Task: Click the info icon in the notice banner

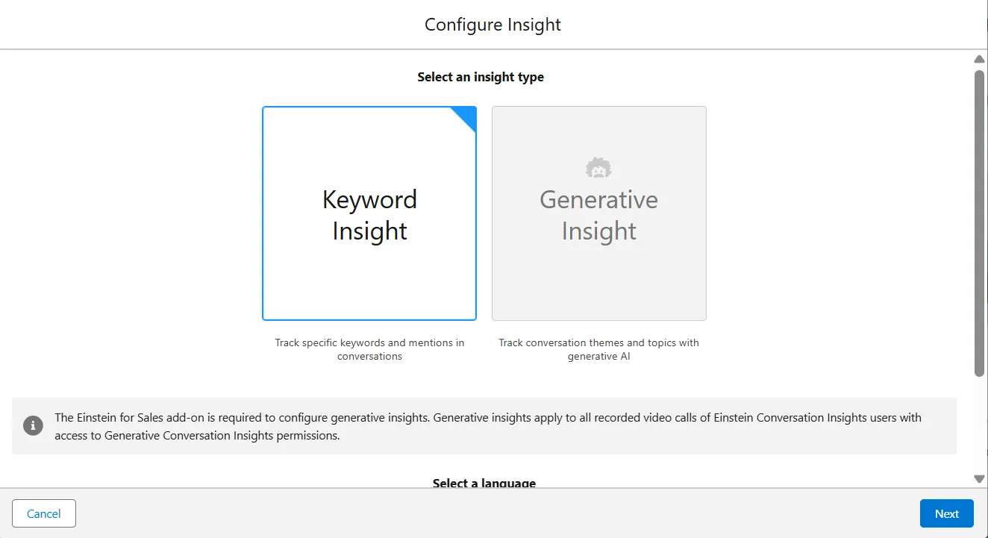Action: (33, 425)
